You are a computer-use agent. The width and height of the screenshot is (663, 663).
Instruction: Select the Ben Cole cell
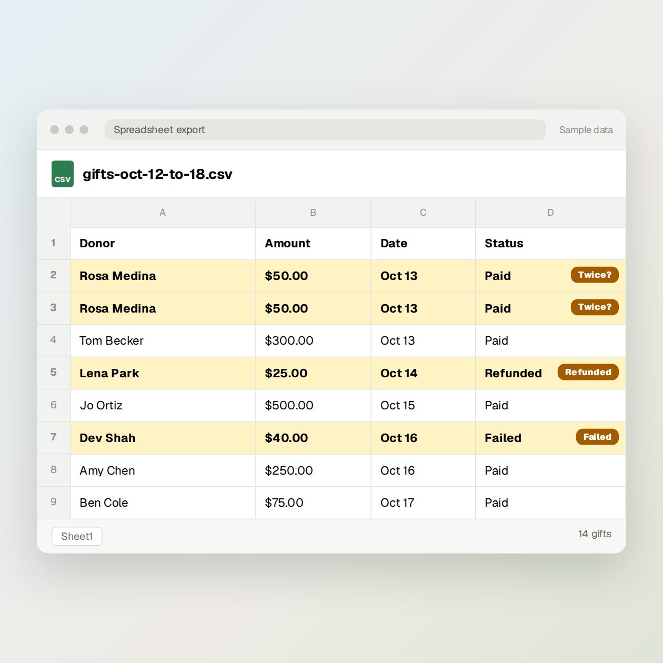pos(163,503)
